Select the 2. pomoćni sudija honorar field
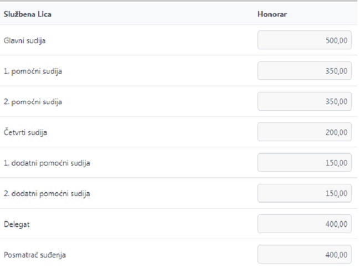The image size is (360, 268). tap(304, 101)
